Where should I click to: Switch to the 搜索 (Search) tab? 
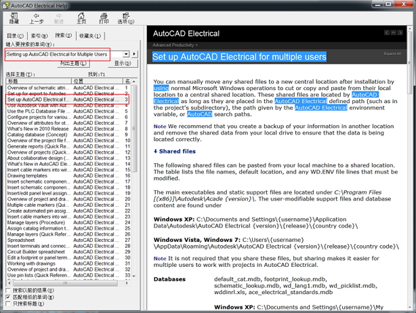coord(64,35)
